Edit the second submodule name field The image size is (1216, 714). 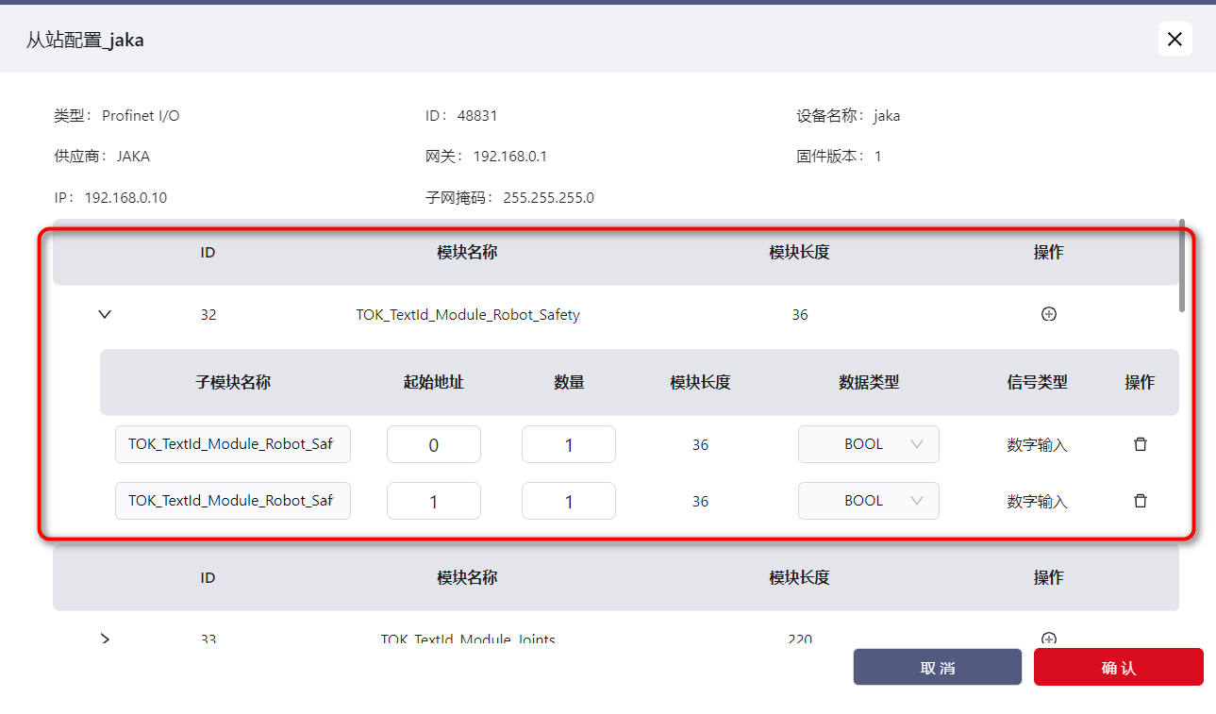pyautogui.click(x=232, y=501)
